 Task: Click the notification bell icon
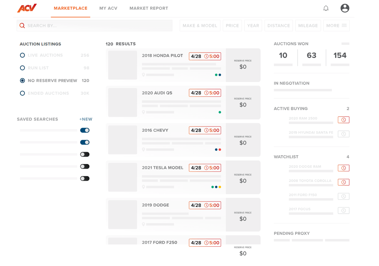(x=326, y=8)
